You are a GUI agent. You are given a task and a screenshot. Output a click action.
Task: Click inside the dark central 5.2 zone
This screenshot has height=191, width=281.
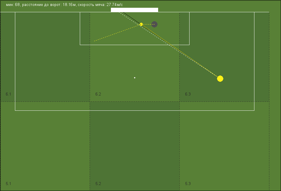pos(135,146)
